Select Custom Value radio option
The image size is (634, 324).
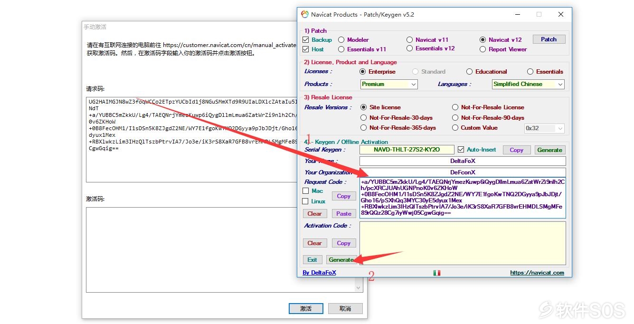tap(455, 127)
